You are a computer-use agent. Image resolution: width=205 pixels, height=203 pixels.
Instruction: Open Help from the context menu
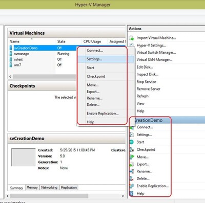90,122
